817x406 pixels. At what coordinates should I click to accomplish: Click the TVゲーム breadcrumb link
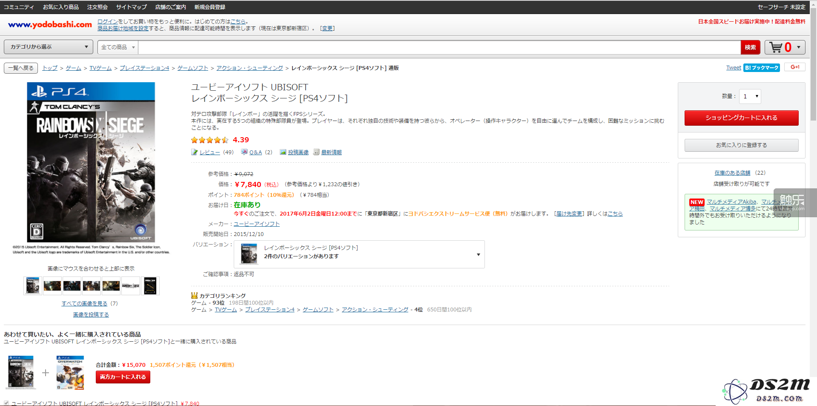[x=100, y=68]
